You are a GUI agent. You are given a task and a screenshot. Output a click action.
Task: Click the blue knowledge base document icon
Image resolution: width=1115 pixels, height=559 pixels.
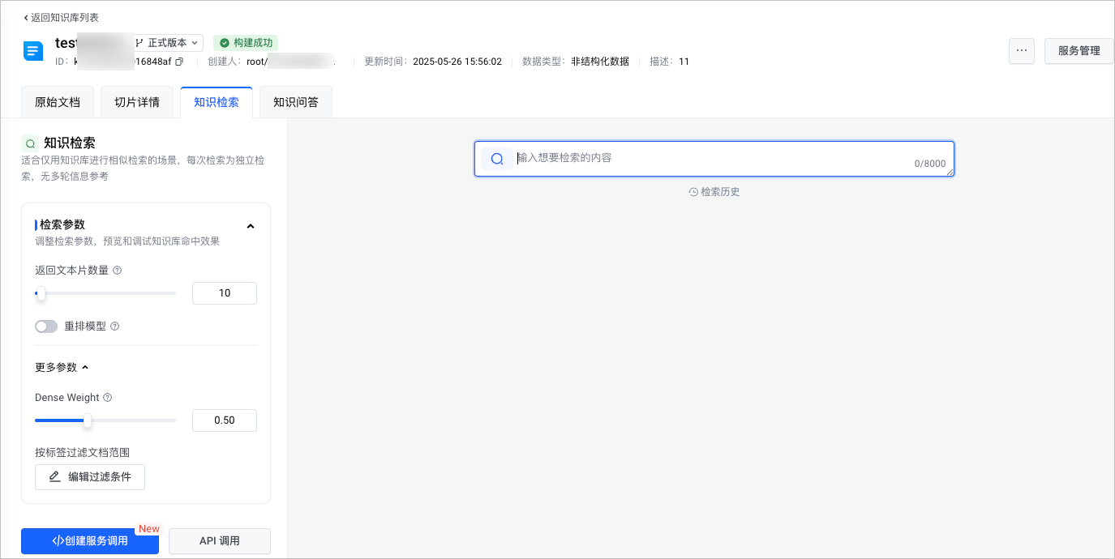(32, 51)
